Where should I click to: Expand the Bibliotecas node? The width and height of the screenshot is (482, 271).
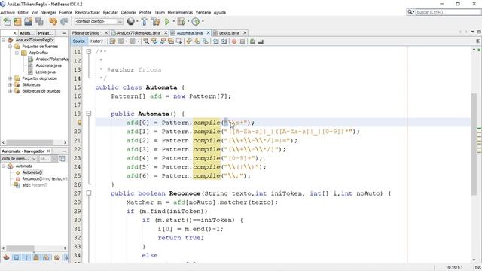click(10, 85)
